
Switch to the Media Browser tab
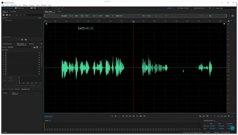[7, 44]
